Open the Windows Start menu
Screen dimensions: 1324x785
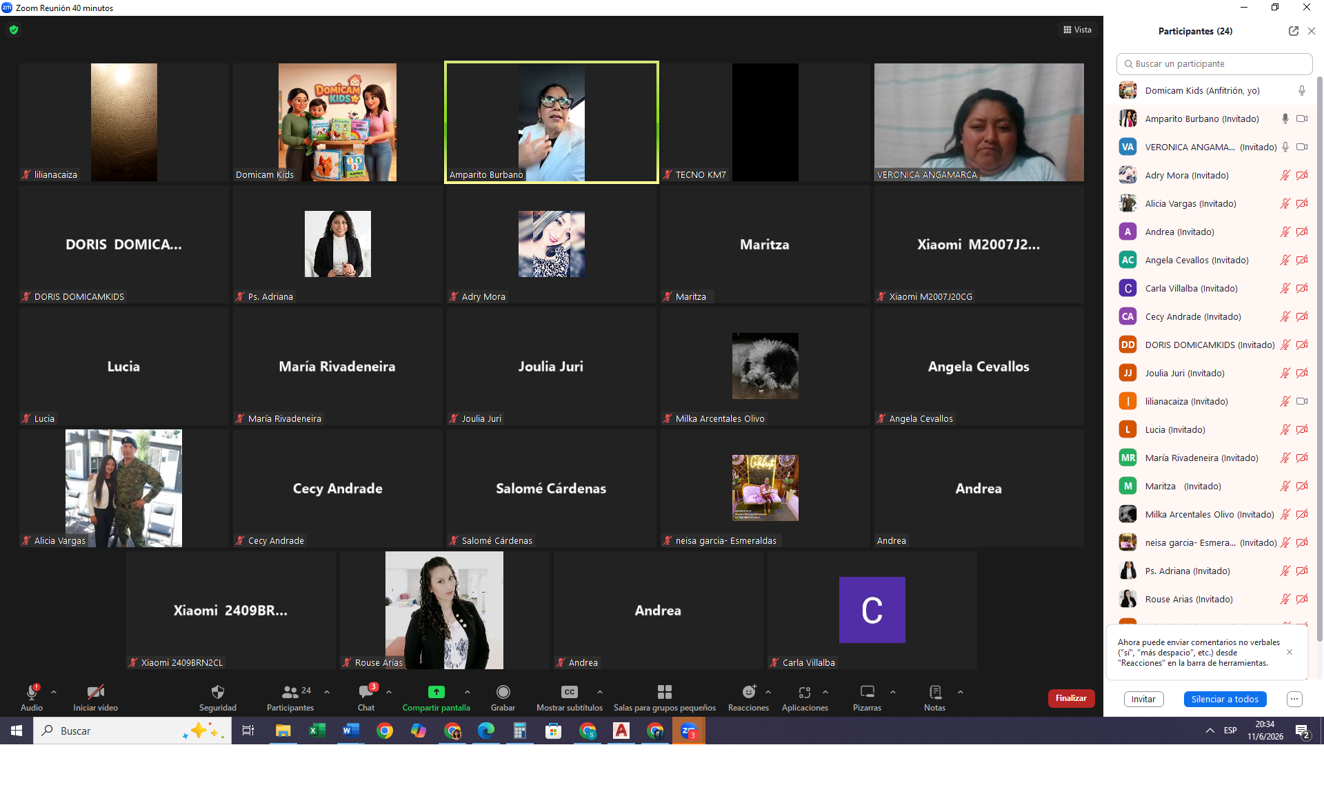(17, 731)
